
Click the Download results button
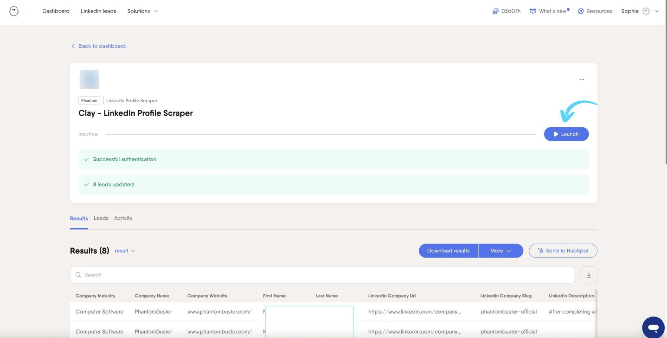448,251
